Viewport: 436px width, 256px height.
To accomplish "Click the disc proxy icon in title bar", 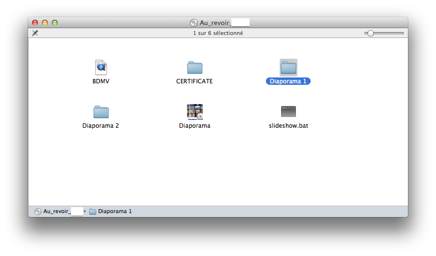I will [x=194, y=23].
